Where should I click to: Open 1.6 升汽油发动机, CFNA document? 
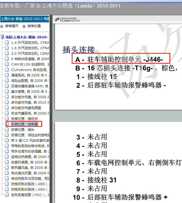[30, 48]
